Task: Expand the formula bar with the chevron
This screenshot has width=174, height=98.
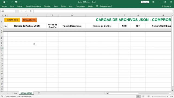Action: (x=172, y=11)
